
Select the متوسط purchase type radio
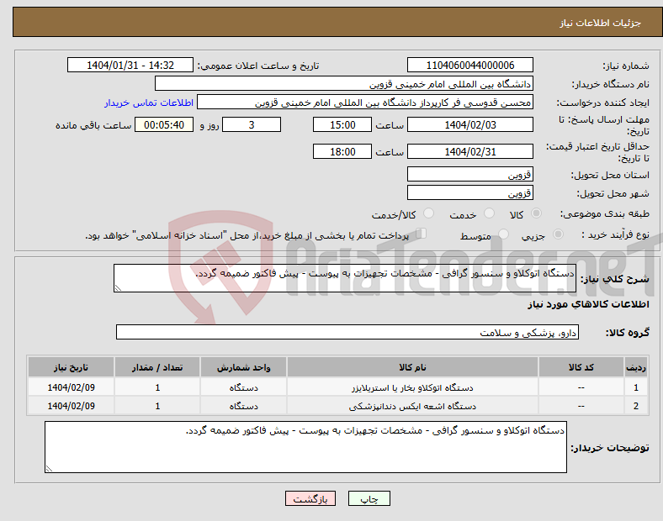(503, 234)
